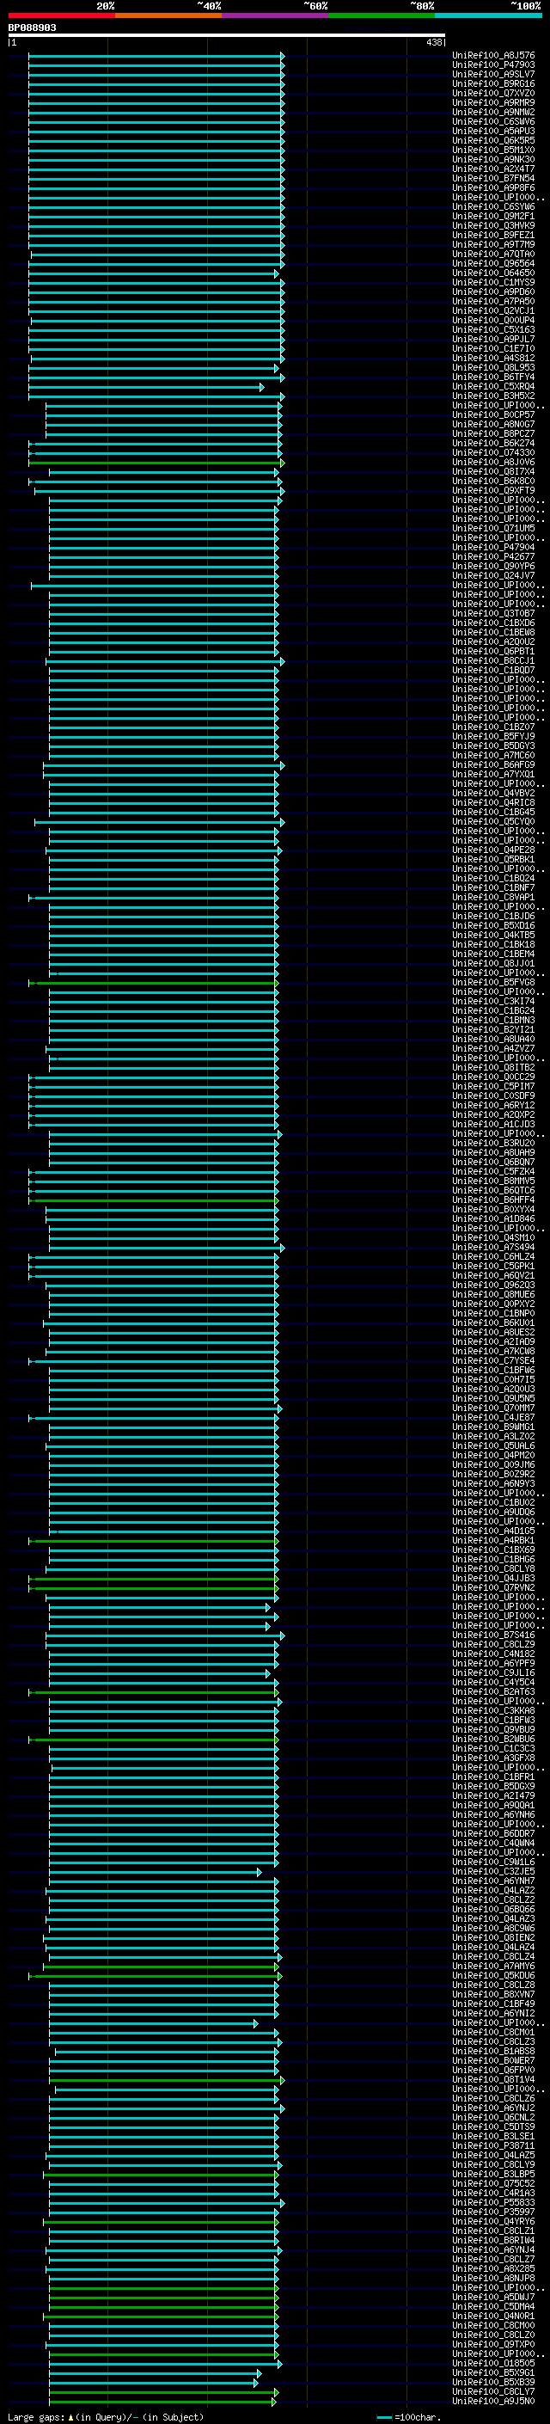Select hit UniRef100_A8J0V6
Viewport: 550px width, 2424px height.
click(493, 462)
